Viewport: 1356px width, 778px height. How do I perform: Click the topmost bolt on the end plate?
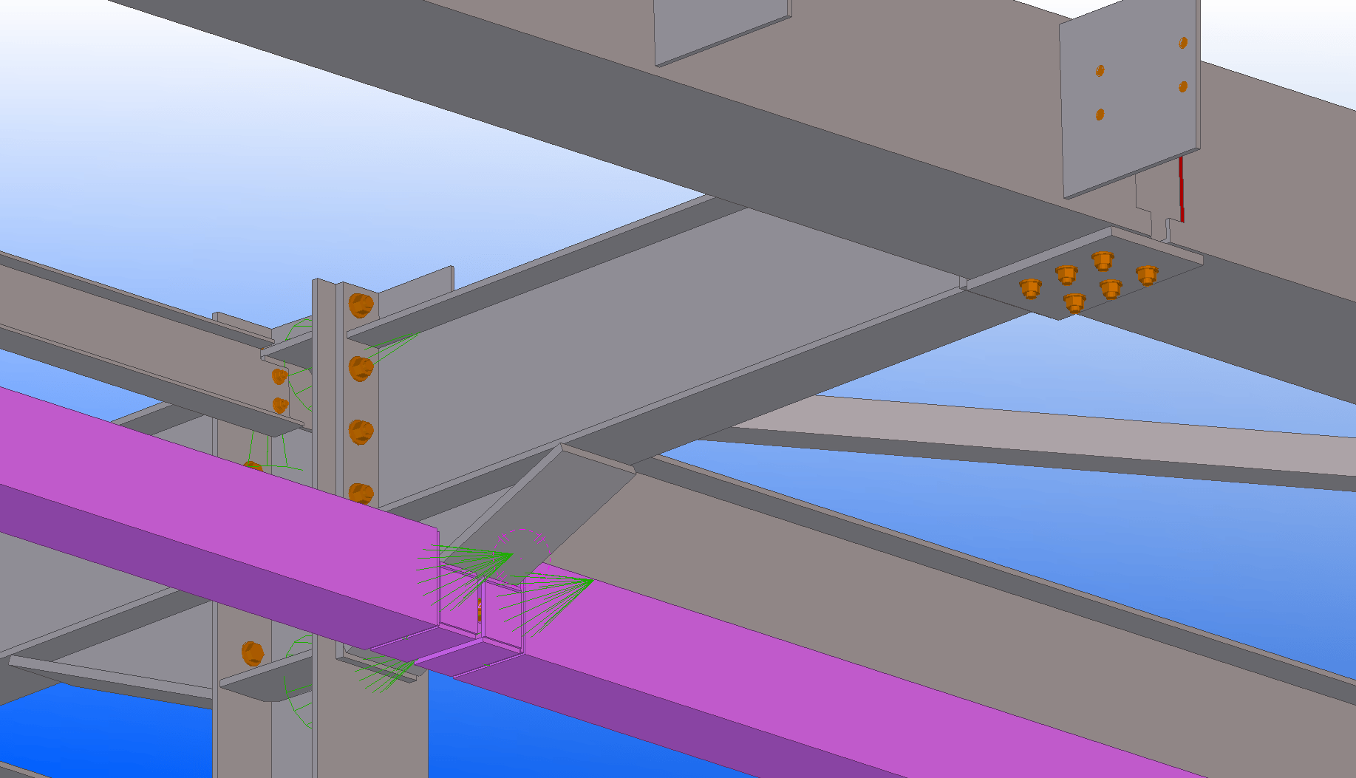click(360, 304)
